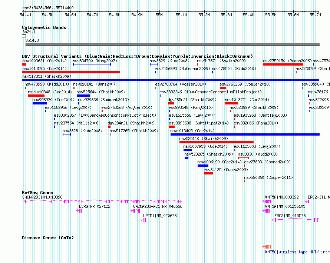Click the ERC2 gene model glyph

tap(296, 220)
